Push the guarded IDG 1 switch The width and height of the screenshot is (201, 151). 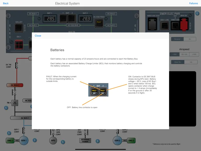(19, 44)
